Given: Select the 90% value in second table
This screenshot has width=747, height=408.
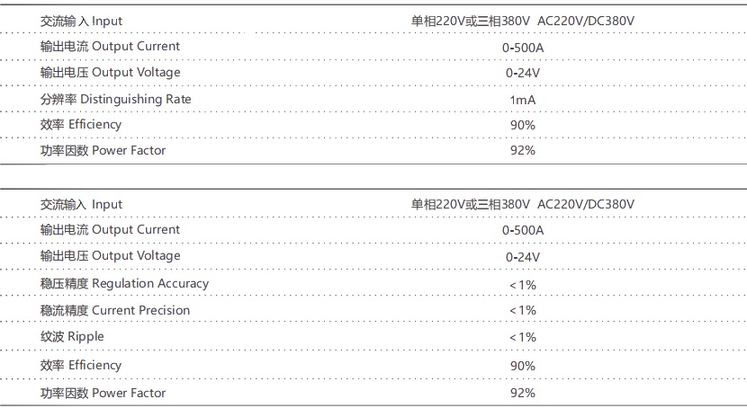Looking at the screenshot, I should (523, 366).
